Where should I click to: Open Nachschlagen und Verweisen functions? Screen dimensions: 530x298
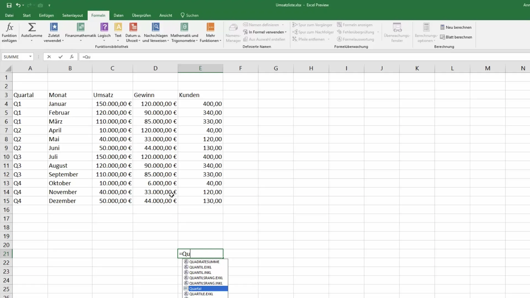(156, 33)
